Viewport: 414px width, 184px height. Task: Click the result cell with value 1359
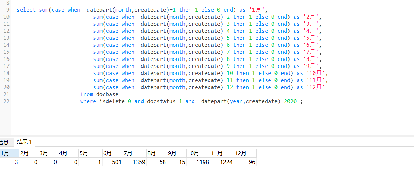134,162
